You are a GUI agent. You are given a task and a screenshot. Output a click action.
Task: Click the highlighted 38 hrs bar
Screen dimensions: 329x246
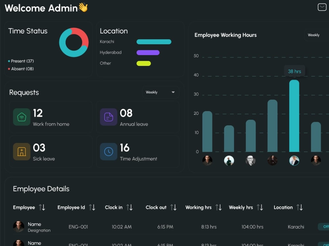coord(294,116)
